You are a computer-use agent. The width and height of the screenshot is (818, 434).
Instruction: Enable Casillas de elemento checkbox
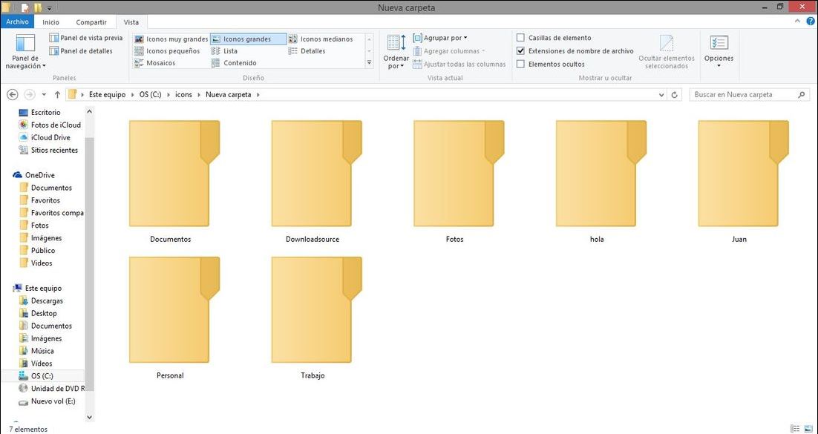pos(521,38)
